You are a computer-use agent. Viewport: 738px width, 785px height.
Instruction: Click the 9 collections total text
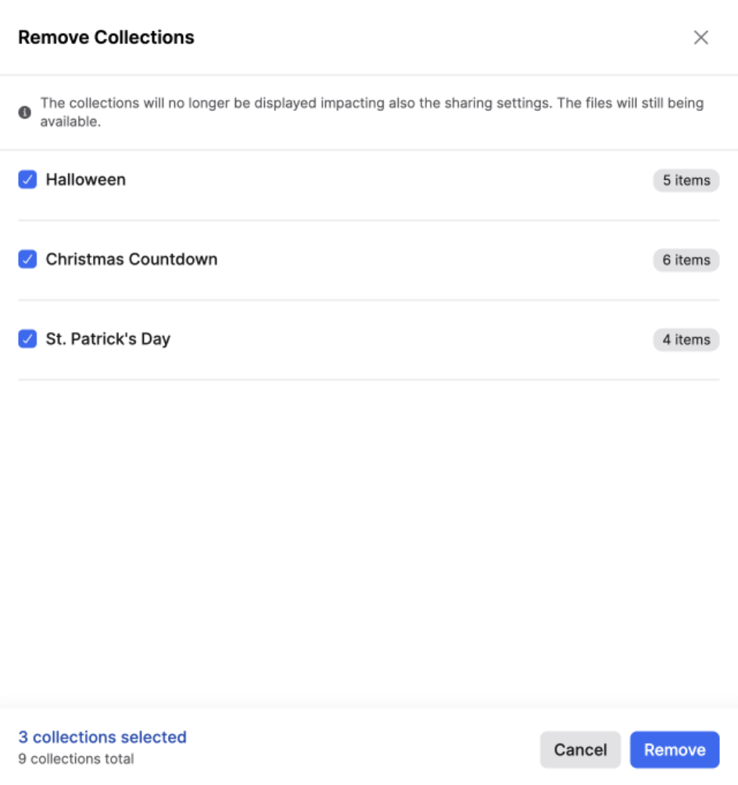point(74,758)
